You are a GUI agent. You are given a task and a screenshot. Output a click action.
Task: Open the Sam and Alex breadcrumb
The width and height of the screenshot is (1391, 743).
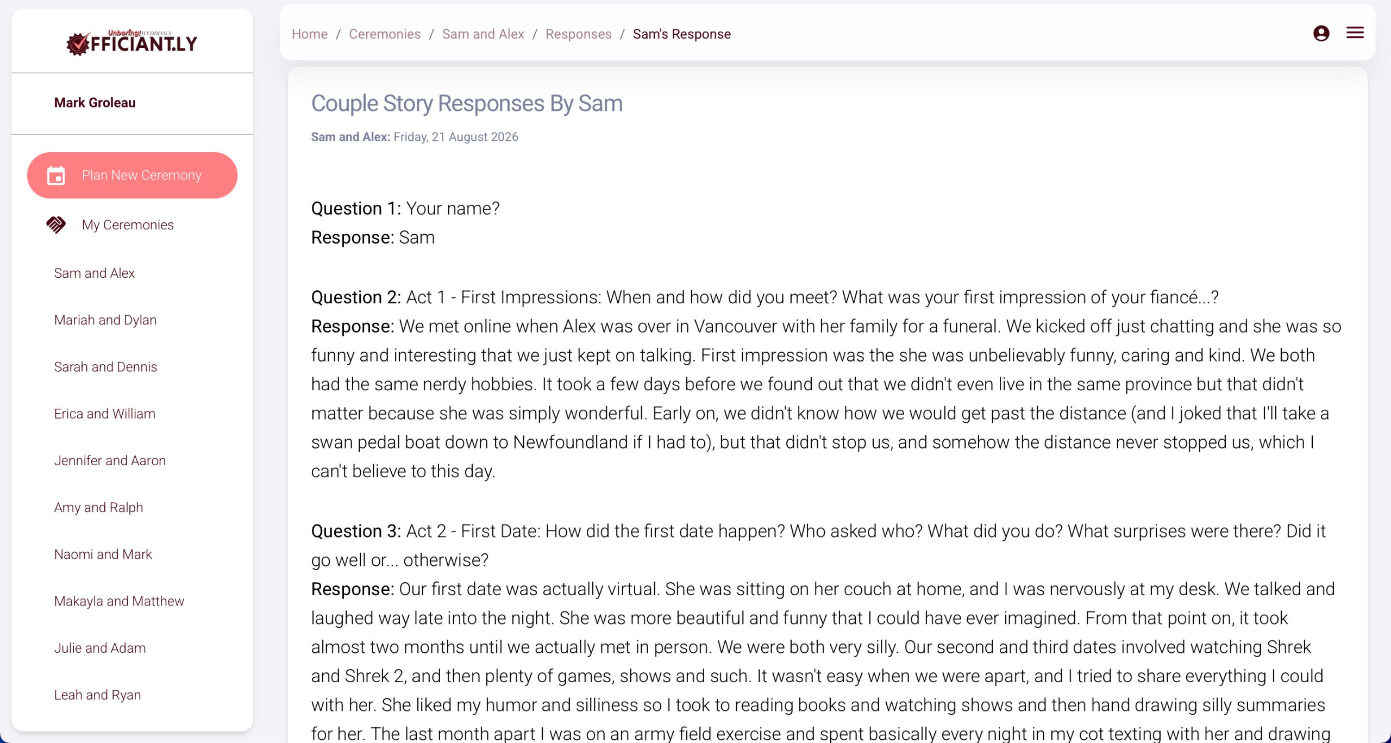click(483, 34)
